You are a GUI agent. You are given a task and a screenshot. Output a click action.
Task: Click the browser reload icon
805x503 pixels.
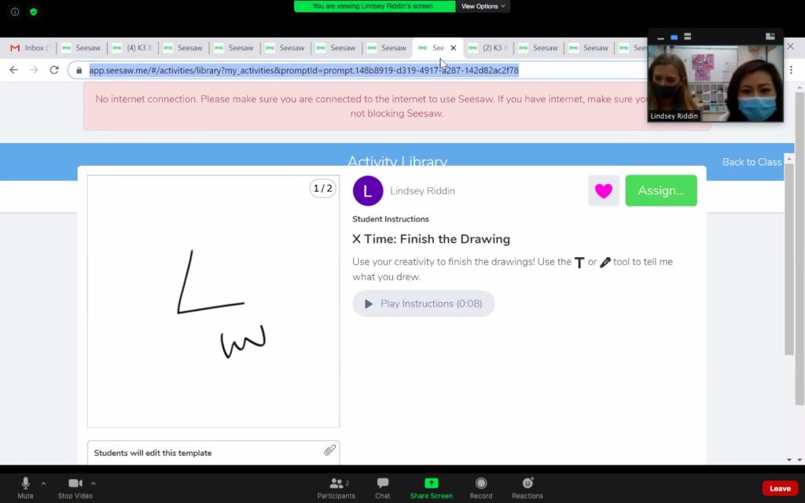click(x=54, y=70)
